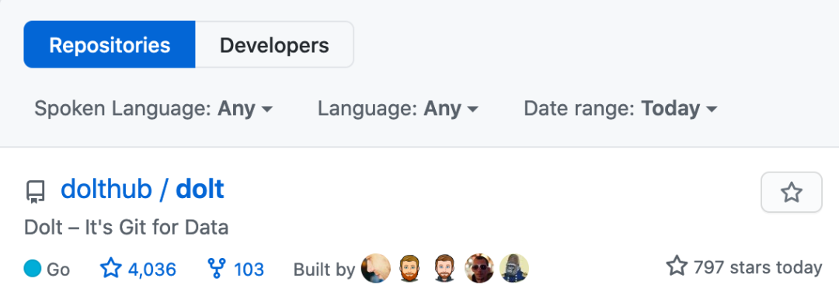Open the second contributor avatar with red beard
The image size is (839, 303).
410,268
